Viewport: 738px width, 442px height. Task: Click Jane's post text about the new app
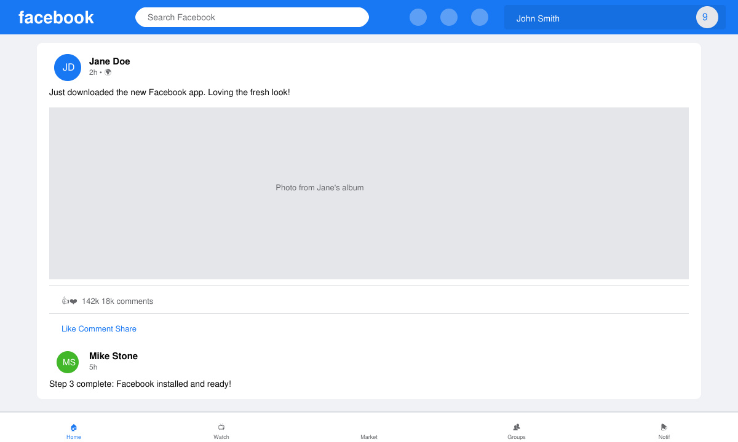(x=169, y=93)
